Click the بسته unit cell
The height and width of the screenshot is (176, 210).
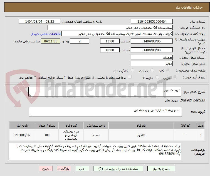coord(96,135)
